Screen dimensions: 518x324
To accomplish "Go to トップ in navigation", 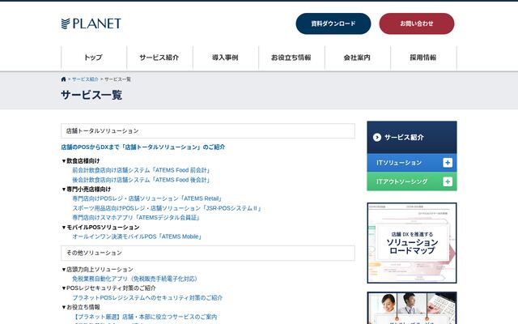I will 94,58.
